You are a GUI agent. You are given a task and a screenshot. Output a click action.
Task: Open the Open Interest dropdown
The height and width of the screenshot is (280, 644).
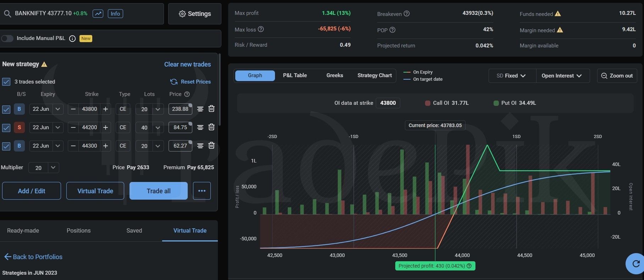point(562,76)
